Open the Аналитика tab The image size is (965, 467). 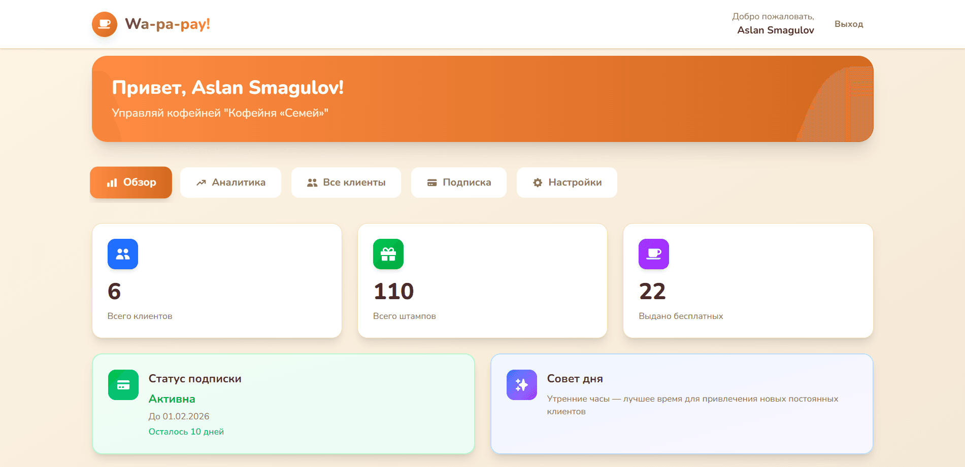230,183
